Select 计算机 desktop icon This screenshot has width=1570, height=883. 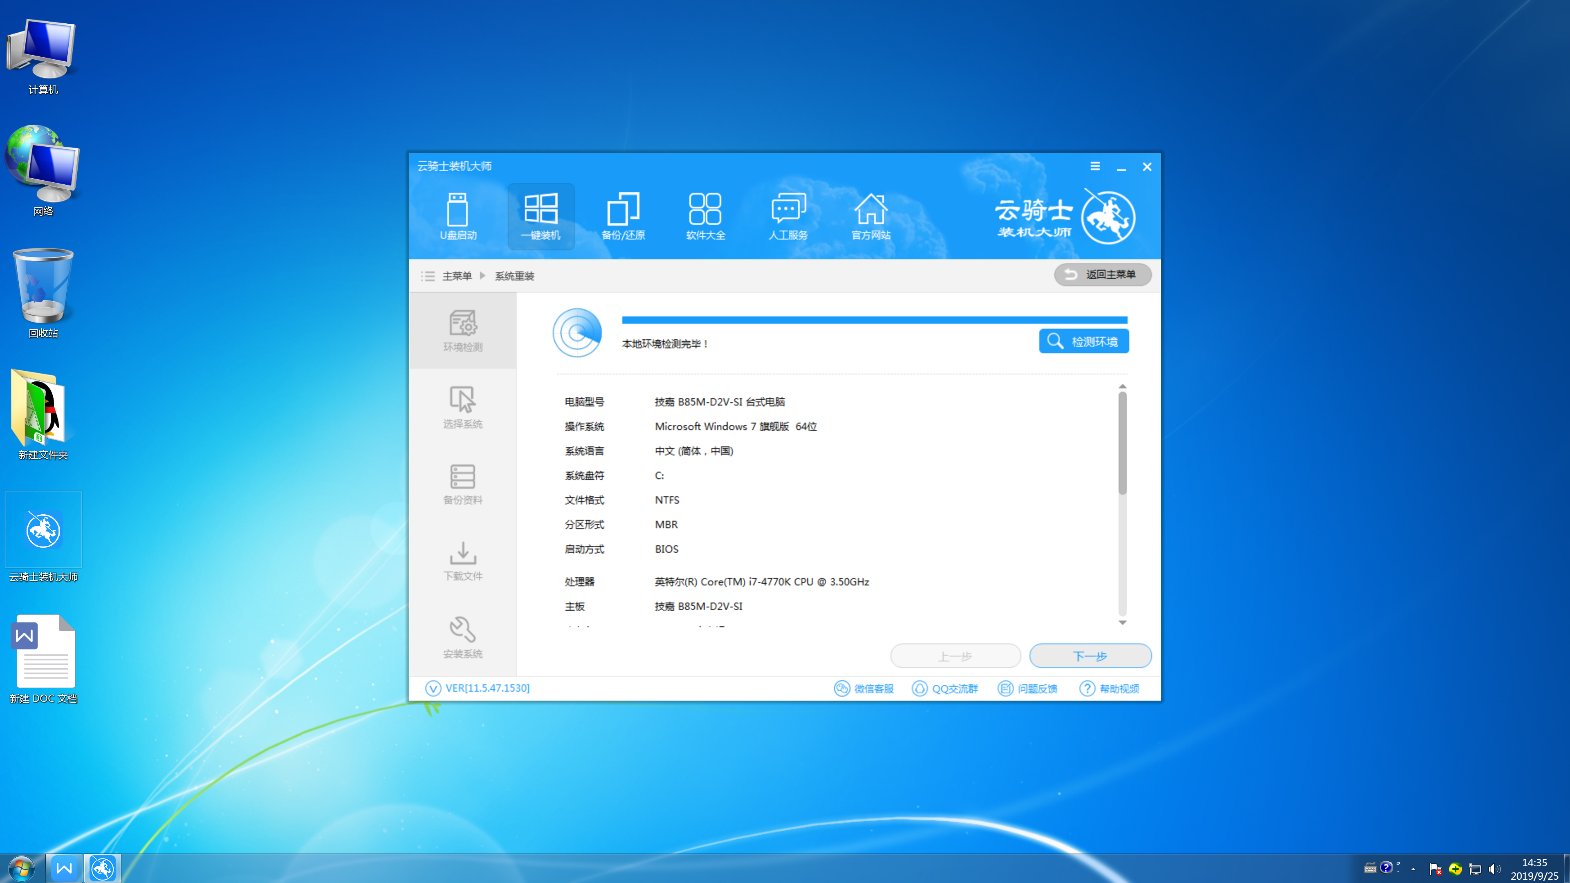(x=43, y=56)
